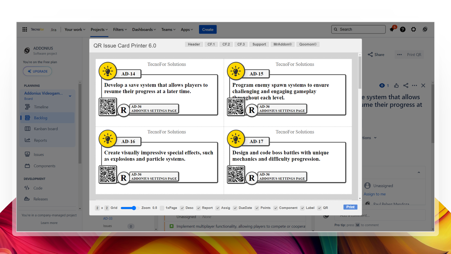451x254 pixels.
Task: Switch to the CF.2 tab
Action: [x=226, y=44]
